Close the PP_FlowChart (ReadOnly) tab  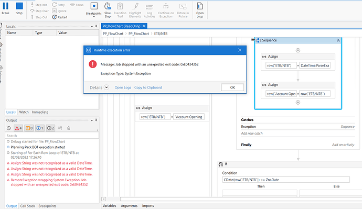pyautogui.click(x=144, y=26)
